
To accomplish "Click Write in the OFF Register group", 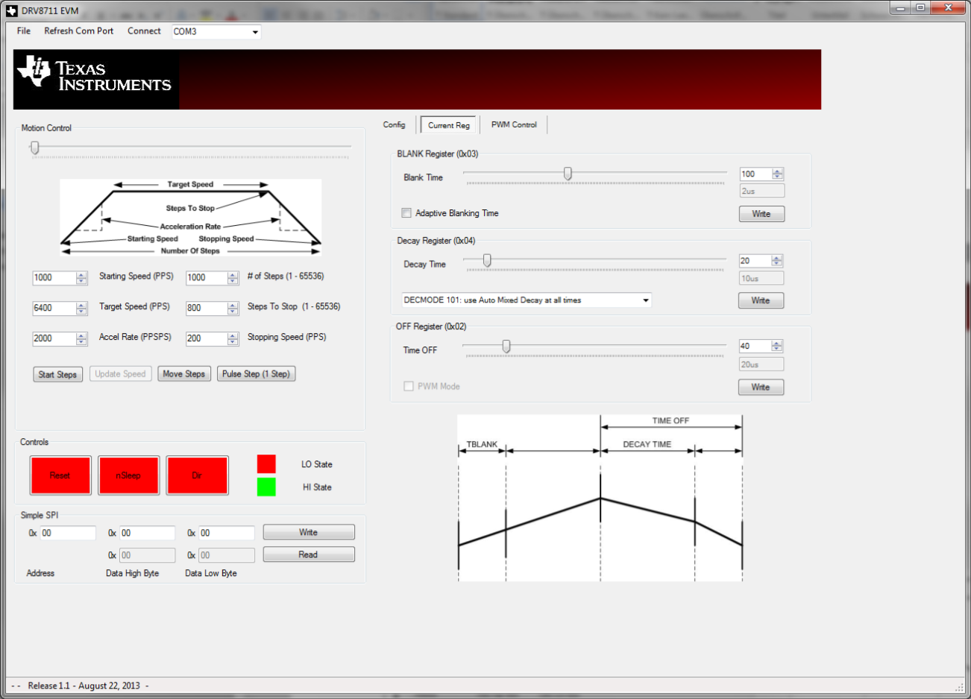I will pos(761,387).
